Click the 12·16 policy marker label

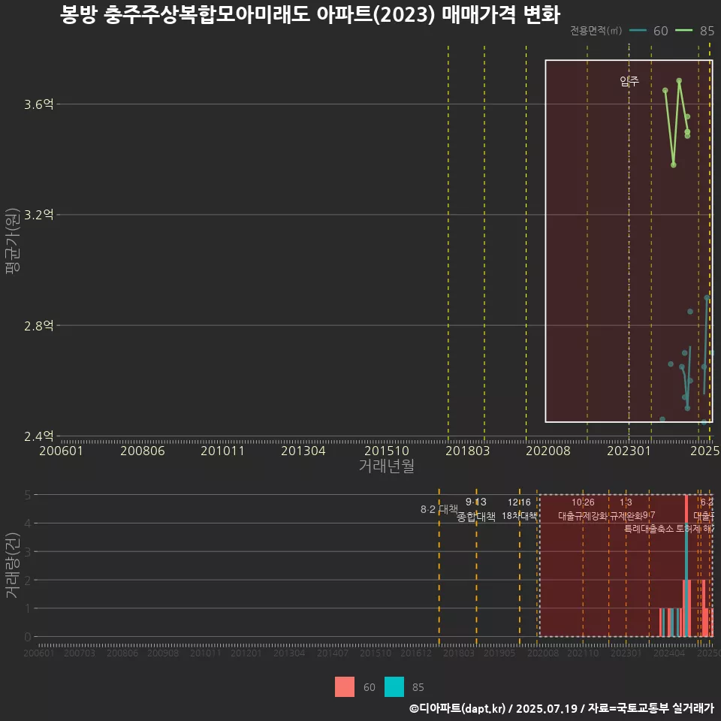pos(519,502)
